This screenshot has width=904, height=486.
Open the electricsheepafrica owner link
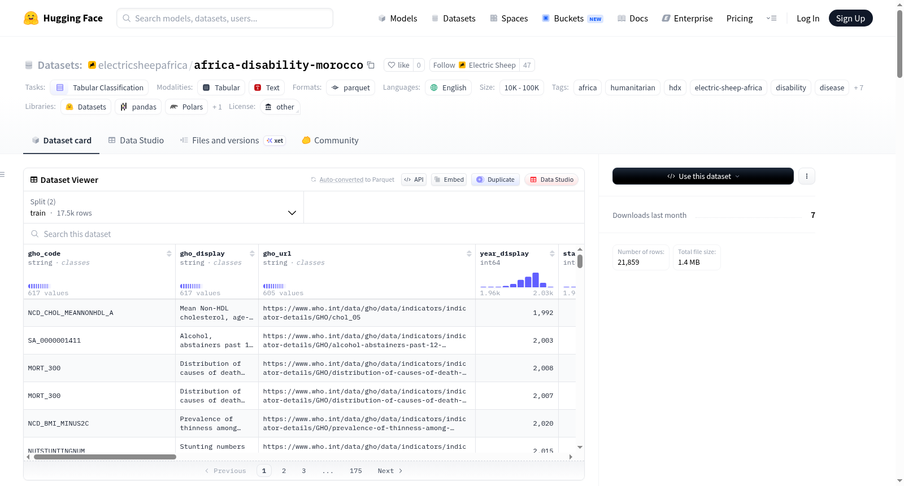142,65
